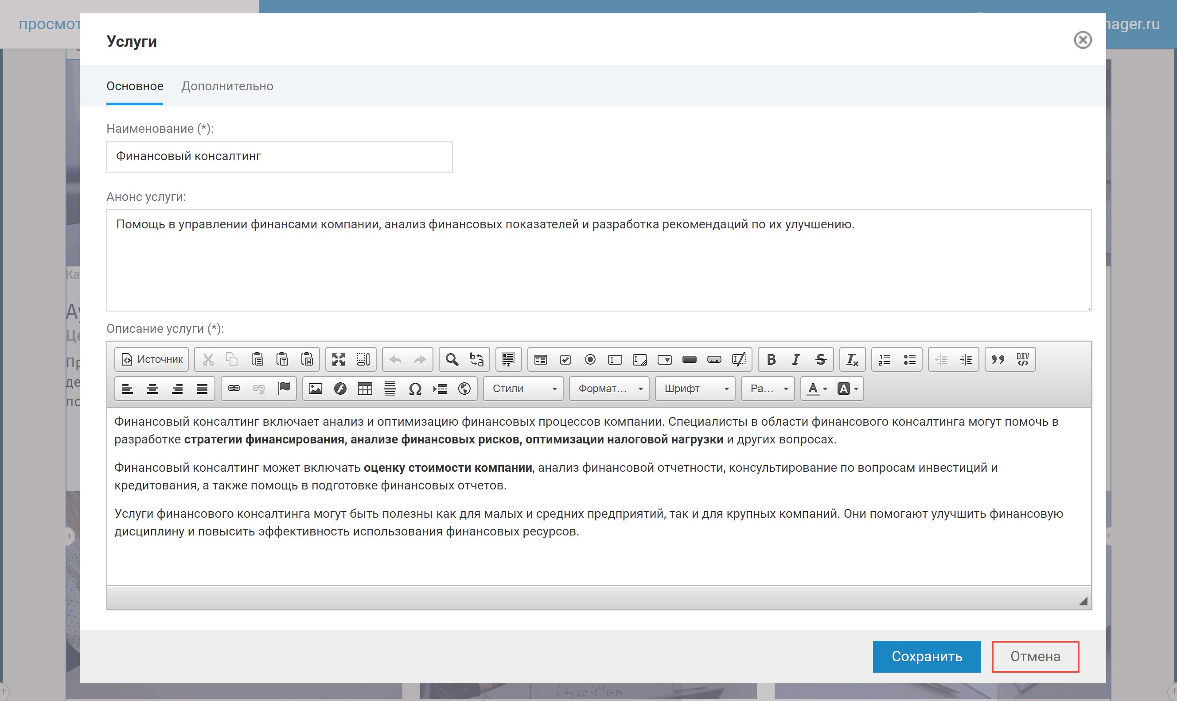Screen dimensions: 1177x701
Task: Insert an image into the description
Action: 316,388
